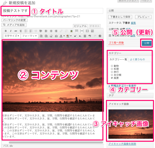Check the 料理 category
Screen dimensions: 155x148
[x=112, y=69]
